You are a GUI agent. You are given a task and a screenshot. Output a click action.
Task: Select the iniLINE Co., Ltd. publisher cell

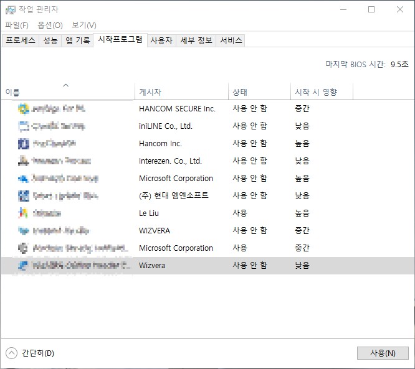click(166, 126)
